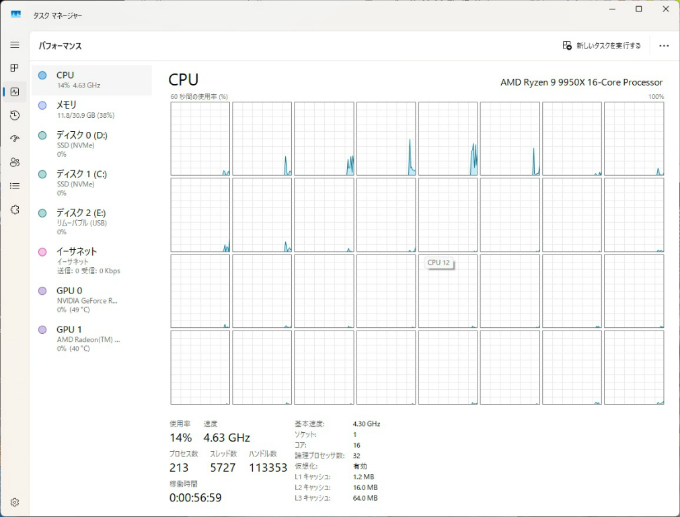Select the Performance icon in the sidebar
Screen dimensions: 680x517
tap(14, 92)
